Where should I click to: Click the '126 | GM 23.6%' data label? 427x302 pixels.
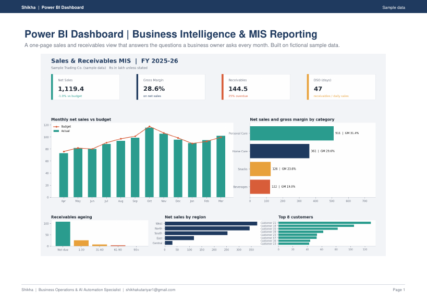pos(284,169)
